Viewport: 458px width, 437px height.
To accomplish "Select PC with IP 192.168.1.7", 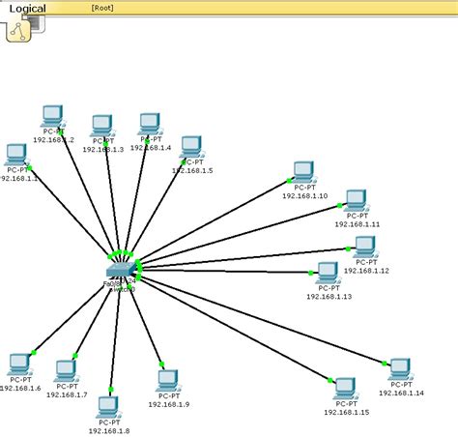I will 67,371.
